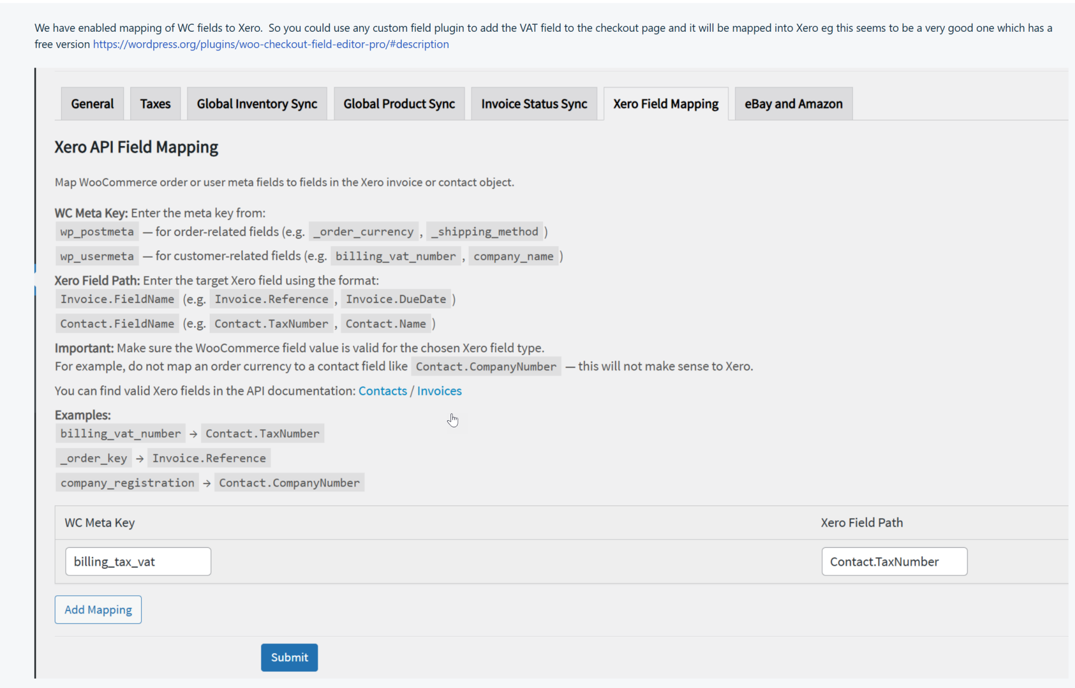Switch to the eBay and Amazon tab

[x=794, y=104]
